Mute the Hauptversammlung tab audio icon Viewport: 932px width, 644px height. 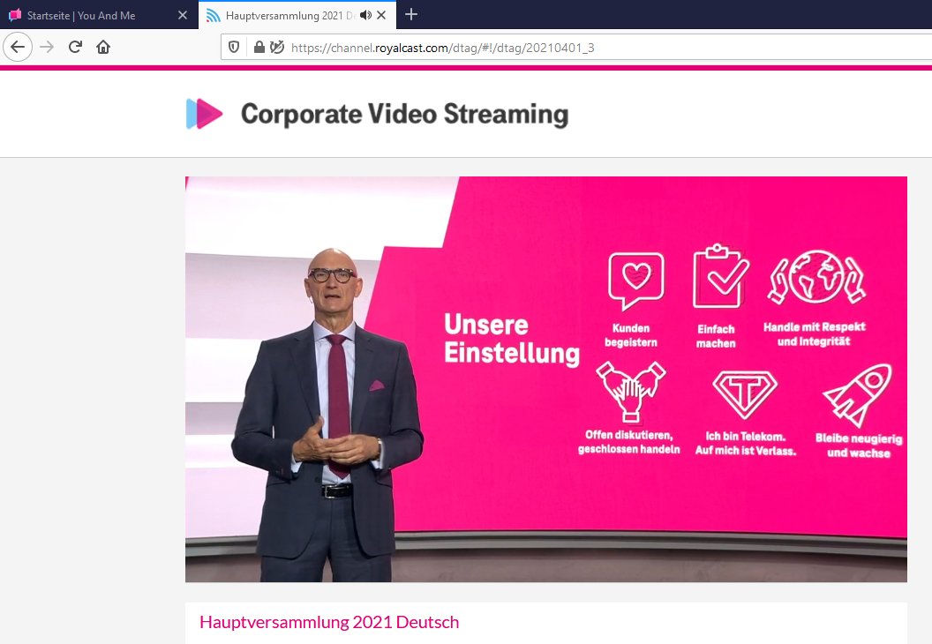(x=365, y=15)
